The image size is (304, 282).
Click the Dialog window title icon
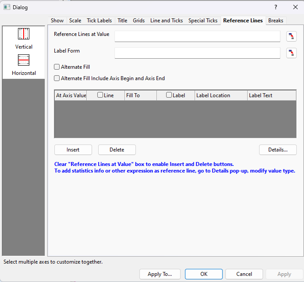[x=7, y=7]
